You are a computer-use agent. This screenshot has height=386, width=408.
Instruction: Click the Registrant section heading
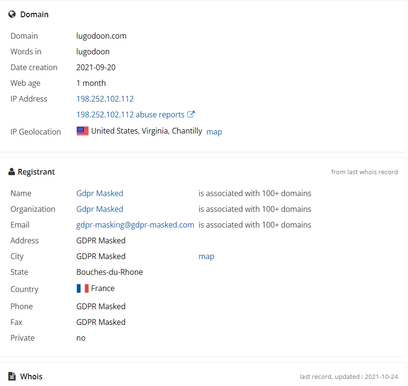pos(36,172)
